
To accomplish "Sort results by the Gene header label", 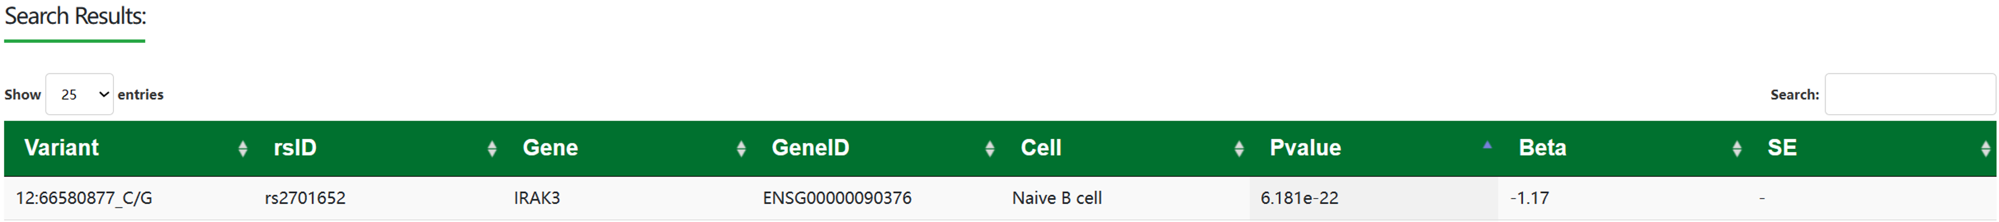I will (550, 148).
